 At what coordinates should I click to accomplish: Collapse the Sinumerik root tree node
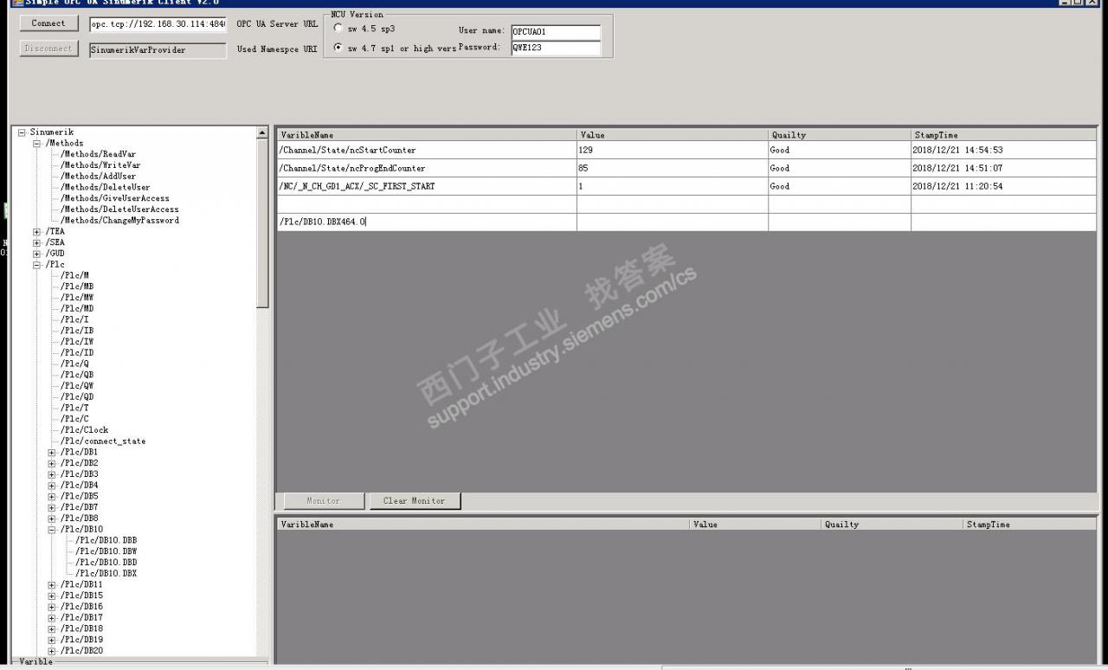[22, 132]
